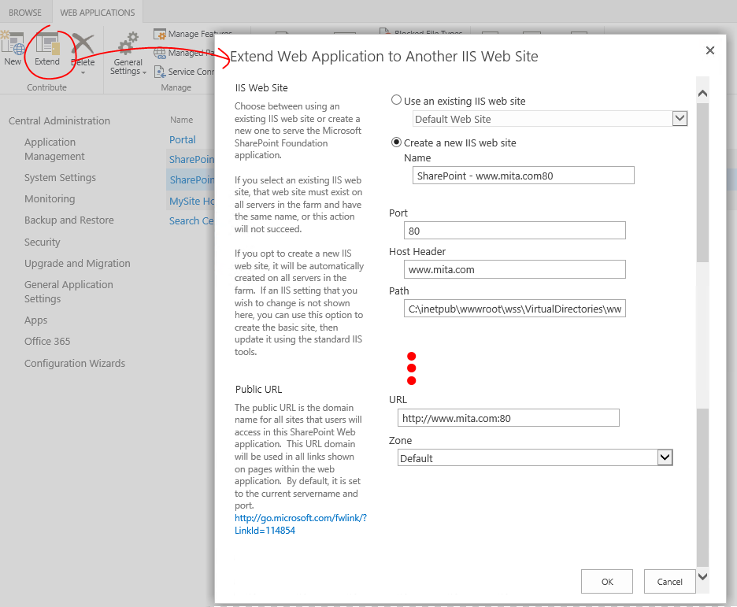This screenshot has height=607, width=737.
Task: Open the Portal web application
Action: click(x=182, y=139)
